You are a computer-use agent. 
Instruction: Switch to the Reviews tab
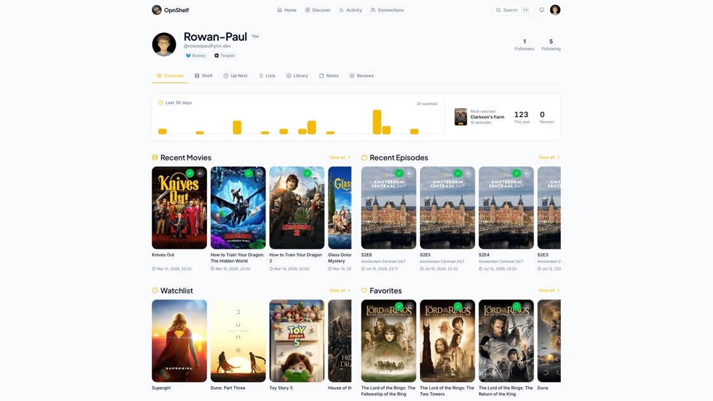pyautogui.click(x=362, y=76)
